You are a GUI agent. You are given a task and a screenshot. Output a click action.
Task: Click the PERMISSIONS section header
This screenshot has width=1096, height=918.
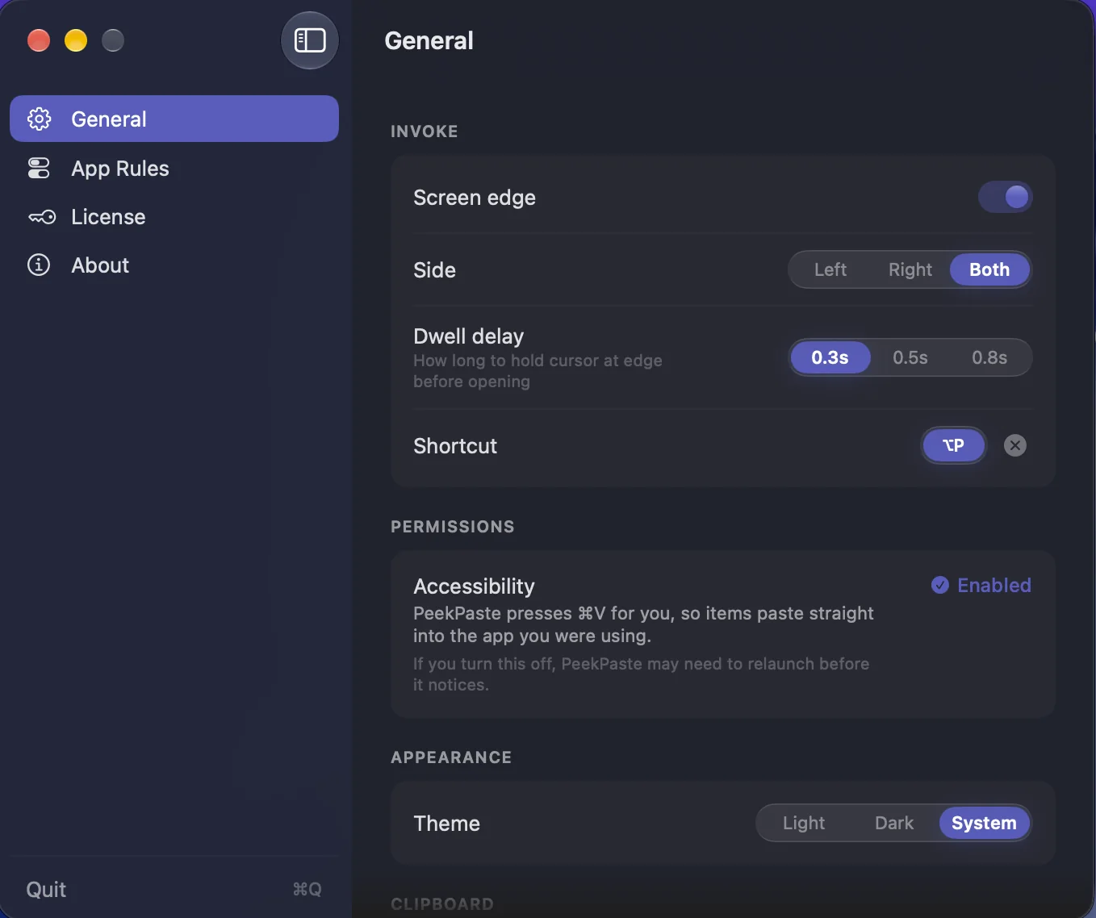tap(453, 527)
